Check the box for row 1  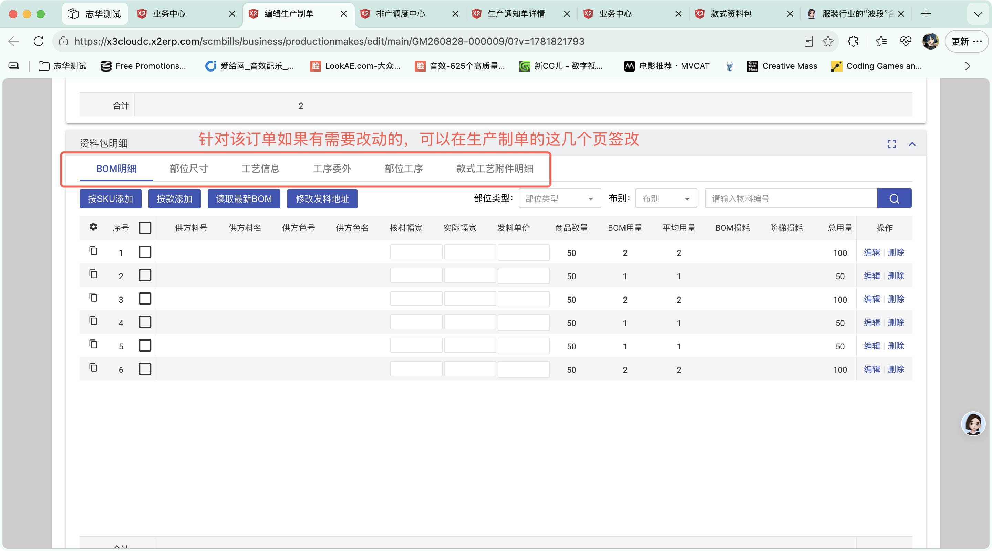click(145, 252)
